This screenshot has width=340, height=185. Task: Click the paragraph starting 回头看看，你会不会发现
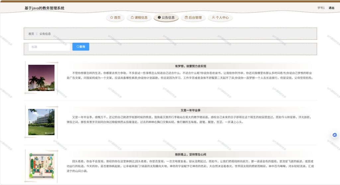[190, 166]
